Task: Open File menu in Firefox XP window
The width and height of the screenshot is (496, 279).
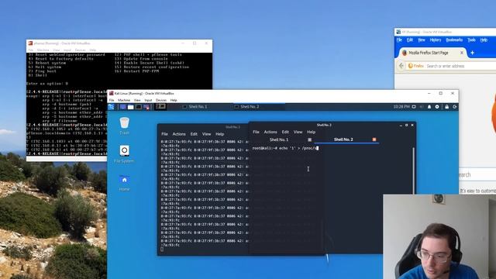Action: tap(399, 40)
